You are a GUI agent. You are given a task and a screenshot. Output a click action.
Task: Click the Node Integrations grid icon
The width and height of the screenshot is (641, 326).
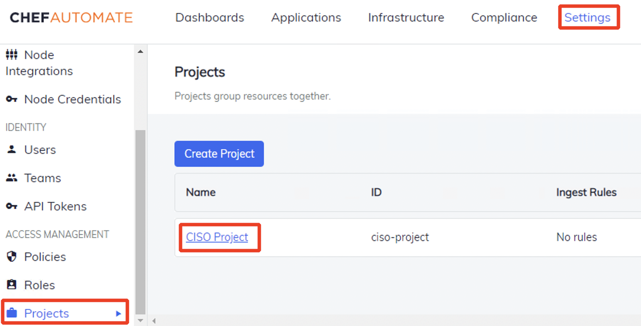coord(11,55)
